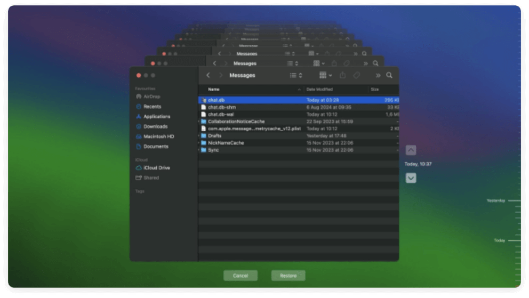Select the com.apple.message plist file
The image size is (529, 298).
(x=299, y=128)
